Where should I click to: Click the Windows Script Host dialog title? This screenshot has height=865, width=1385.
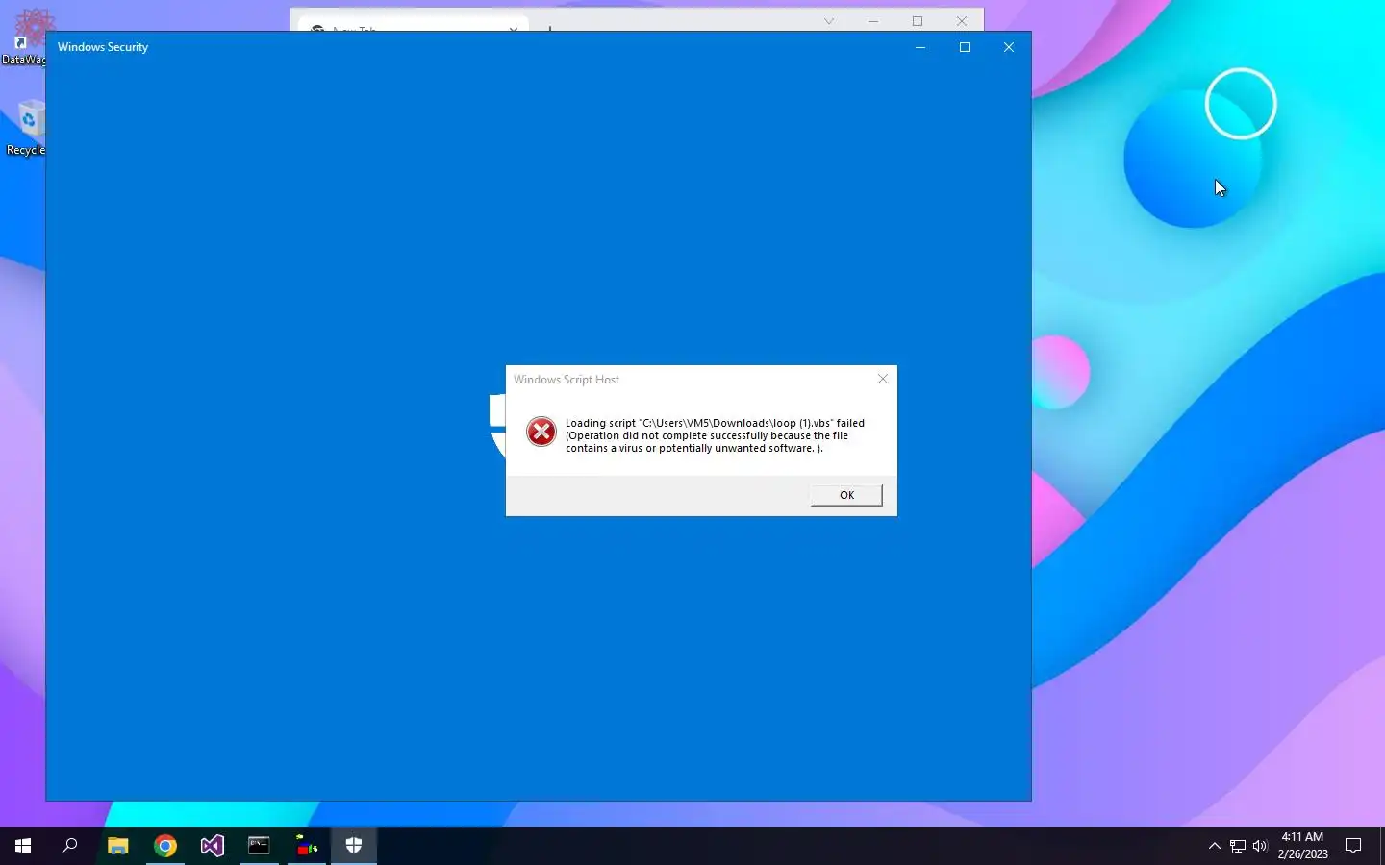point(567,380)
